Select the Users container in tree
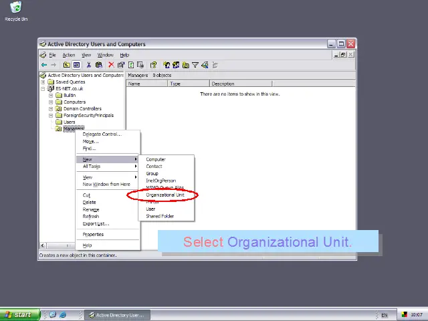428x321 pixels. click(70, 122)
